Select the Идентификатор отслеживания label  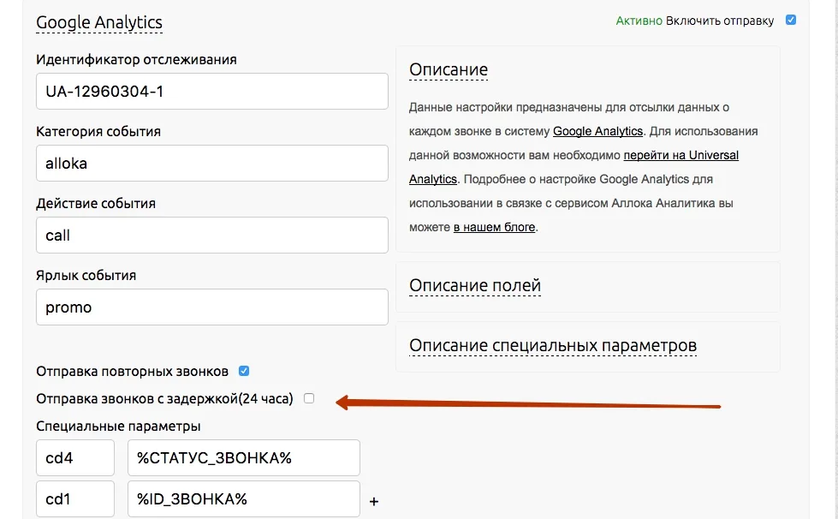tap(136, 59)
